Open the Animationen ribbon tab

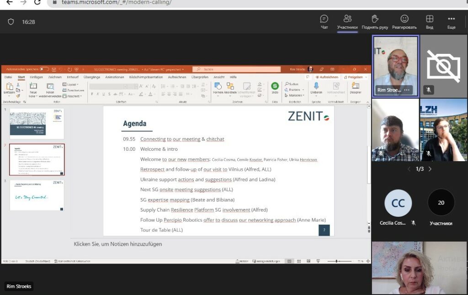115,77
